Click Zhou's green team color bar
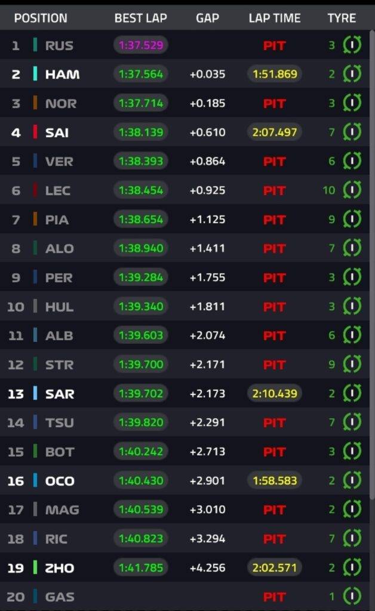Screen dimensions: 375x611 (36, 567)
